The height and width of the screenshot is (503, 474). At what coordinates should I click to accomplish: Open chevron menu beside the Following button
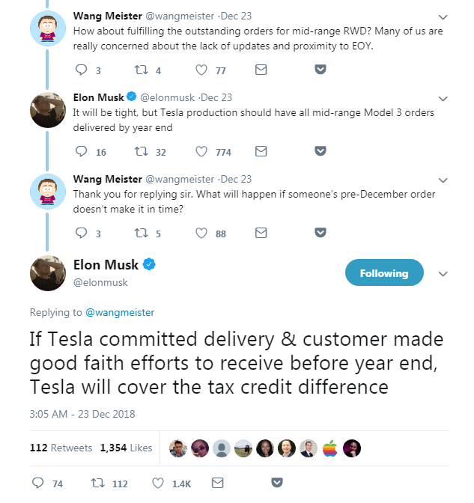point(442,273)
